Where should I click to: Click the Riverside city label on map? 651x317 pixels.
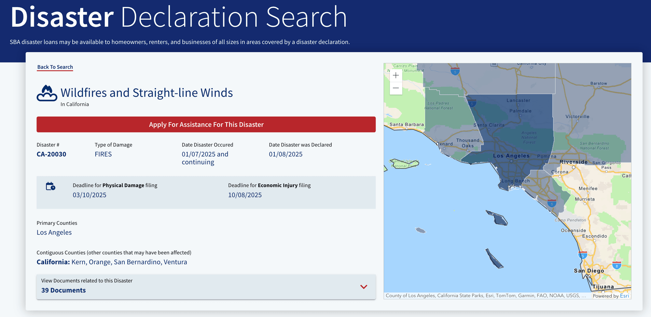pos(573,162)
